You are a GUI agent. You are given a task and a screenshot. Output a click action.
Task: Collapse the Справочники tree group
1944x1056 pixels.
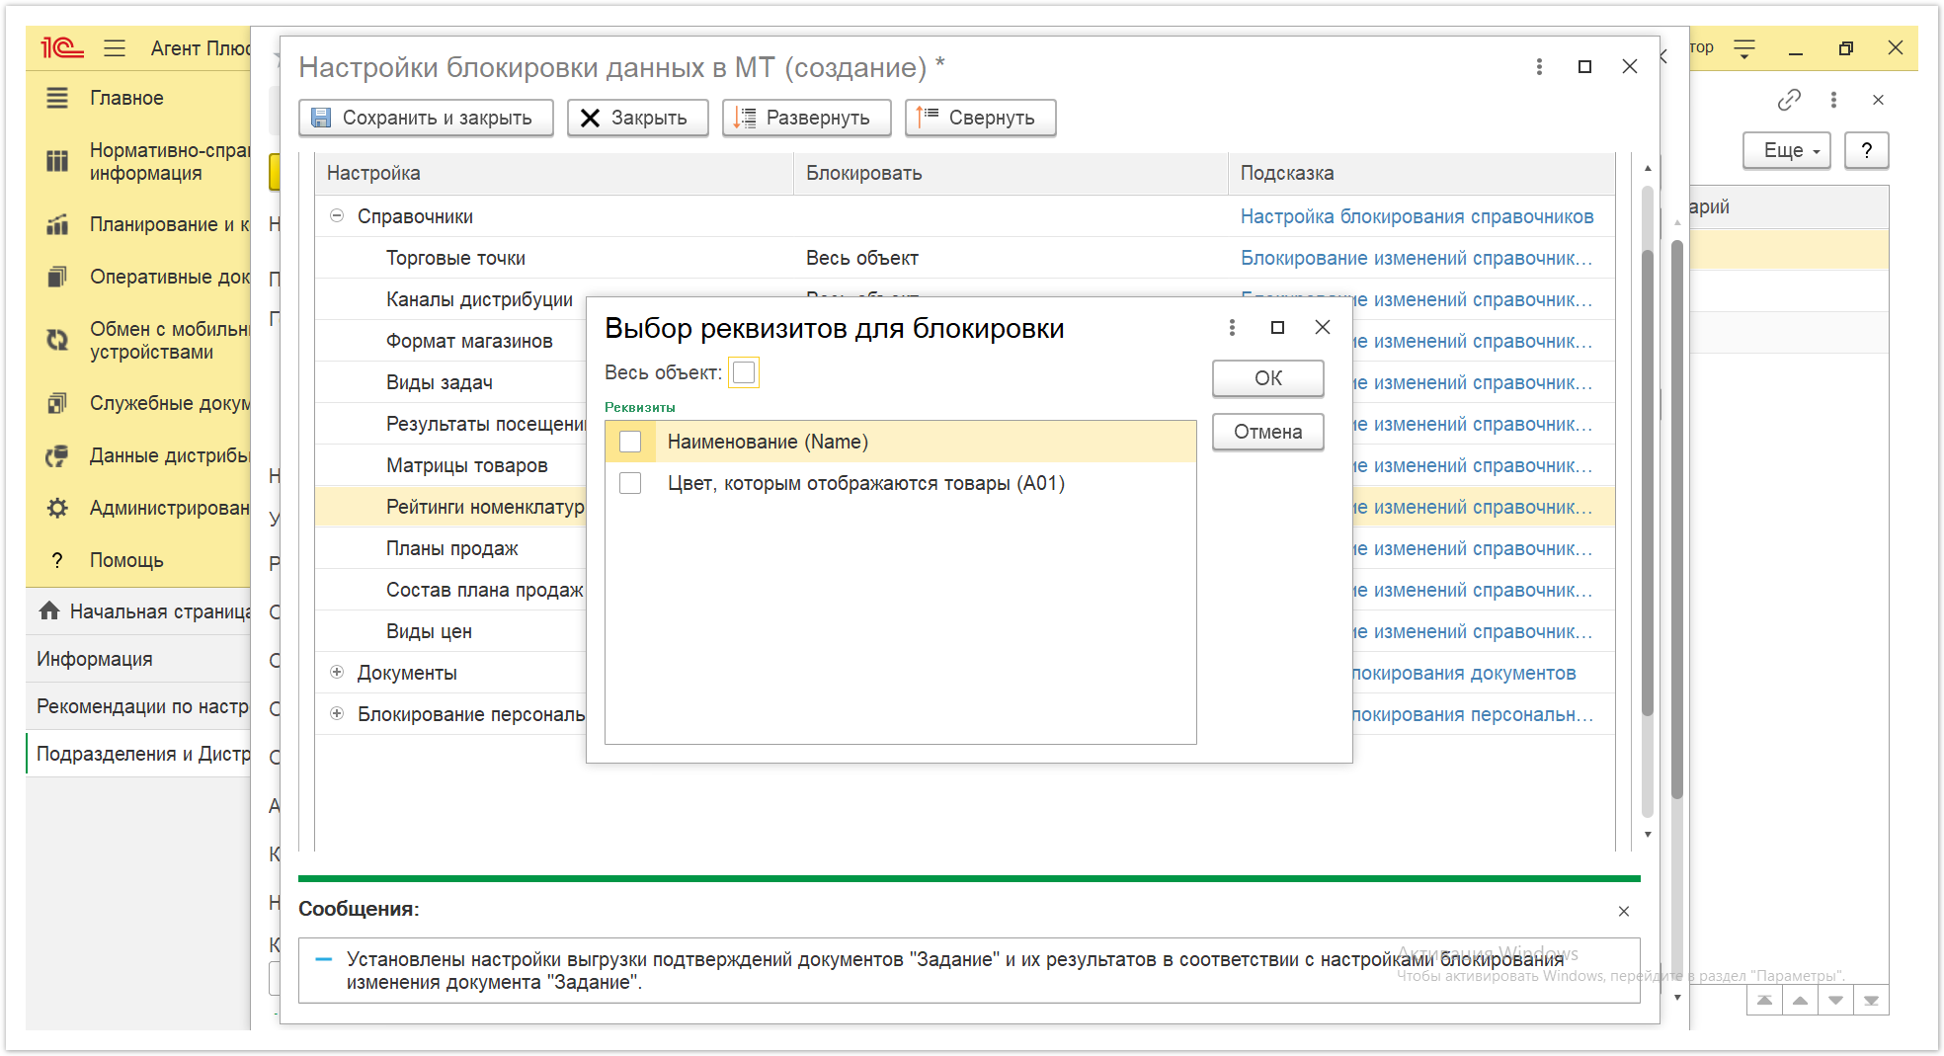click(337, 215)
